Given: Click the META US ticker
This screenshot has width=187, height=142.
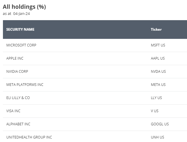Looking at the screenshot, I should (158, 85).
